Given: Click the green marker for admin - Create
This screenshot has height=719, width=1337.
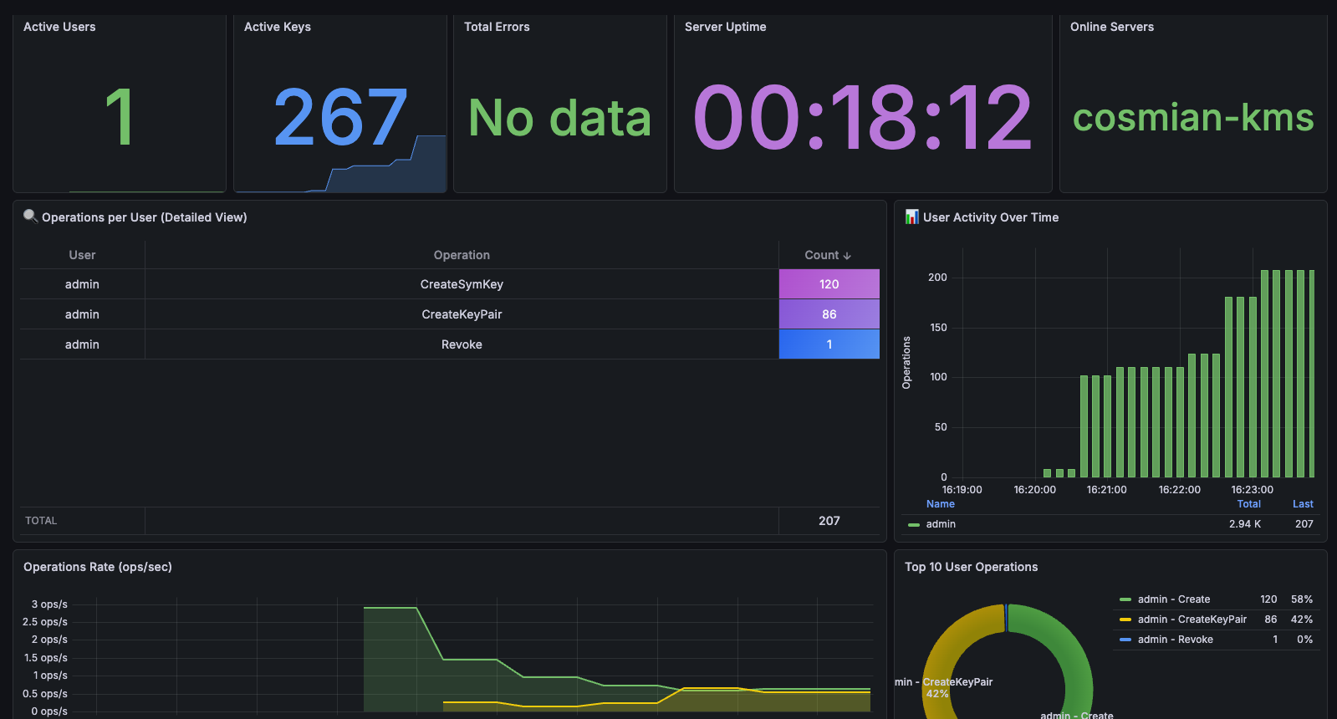Looking at the screenshot, I should [1125, 599].
